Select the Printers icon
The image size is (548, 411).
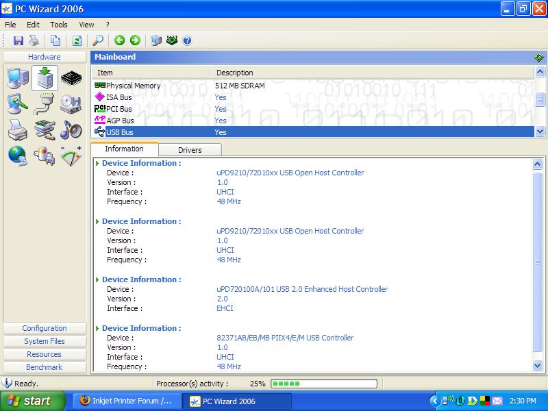(18, 130)
